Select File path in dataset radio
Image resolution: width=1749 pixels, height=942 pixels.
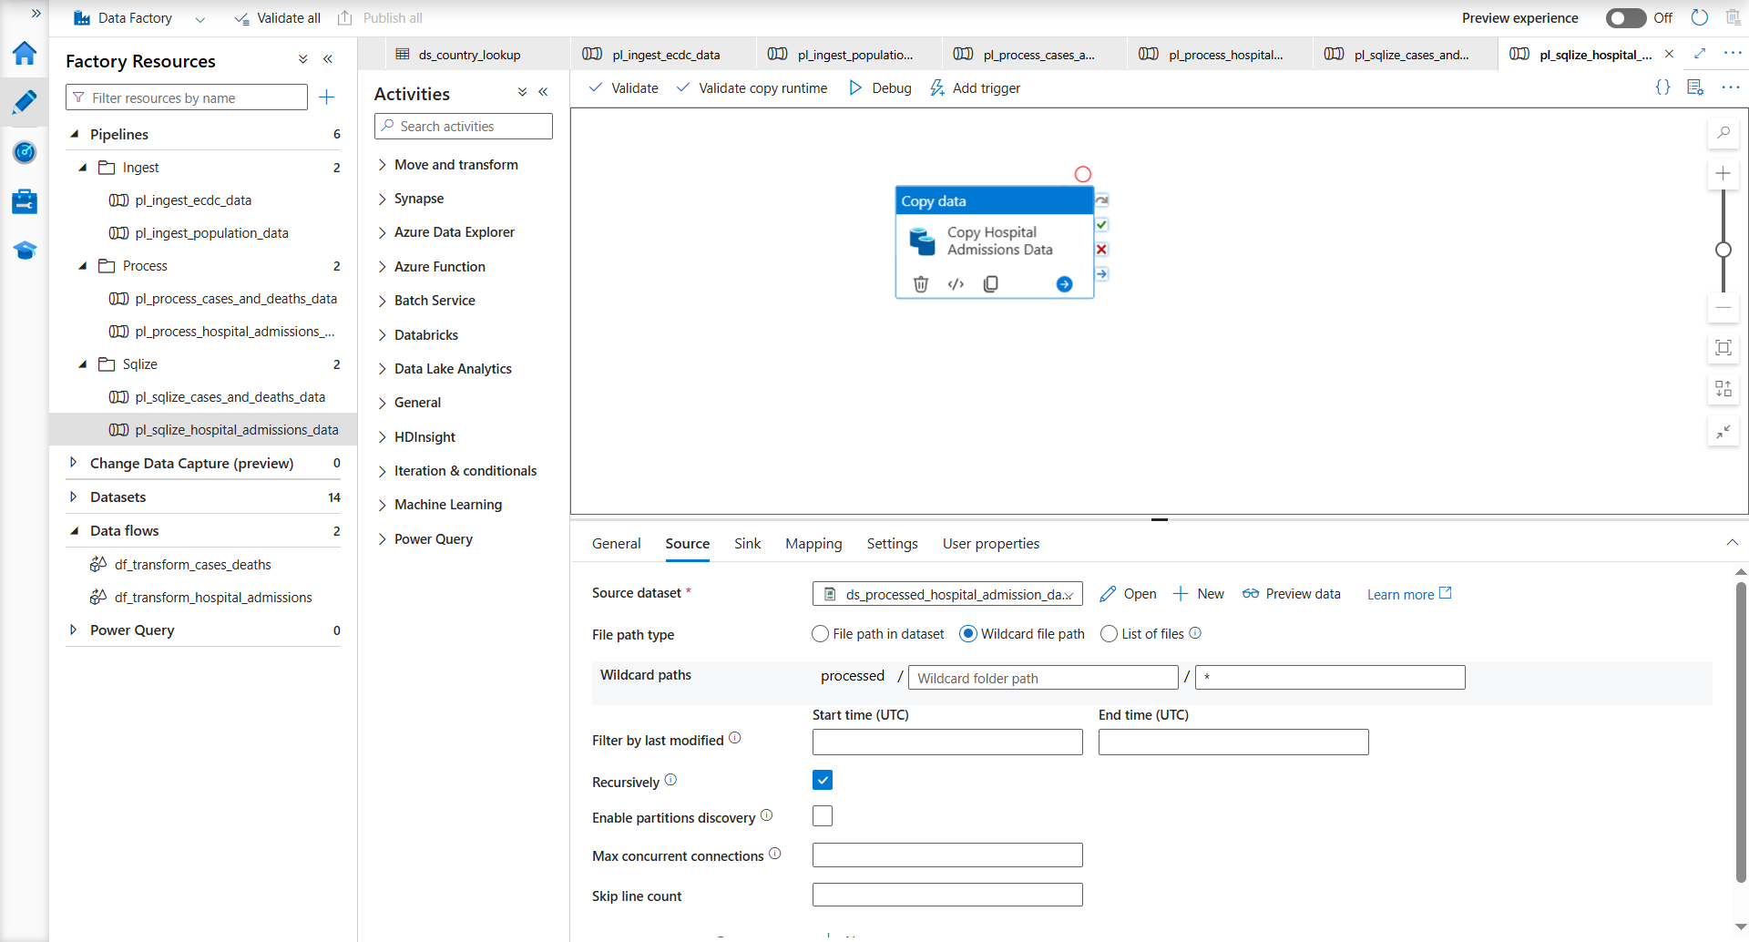click(821, 634)
